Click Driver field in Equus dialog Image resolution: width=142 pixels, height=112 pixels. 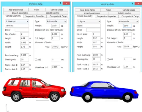[94, 30]
